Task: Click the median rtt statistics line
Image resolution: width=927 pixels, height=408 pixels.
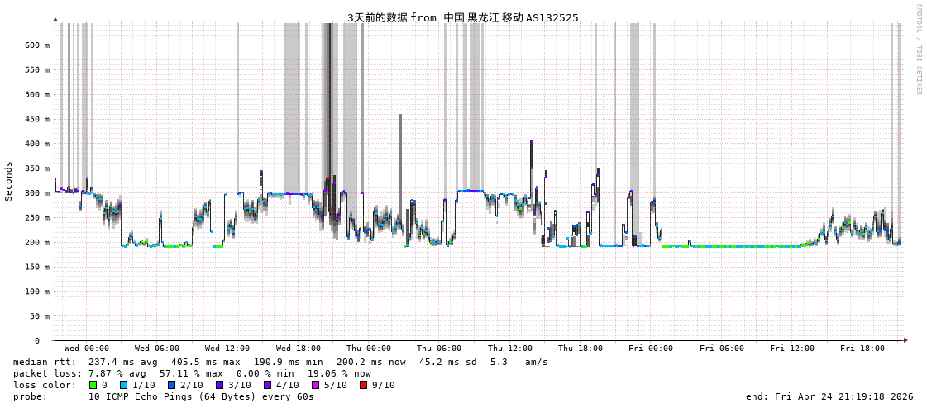Action: click(x=280, y=362)
